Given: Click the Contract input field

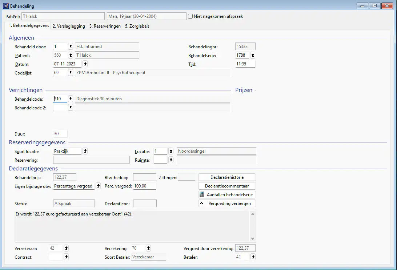Looking at the screenshot, I should coord(56,257).
